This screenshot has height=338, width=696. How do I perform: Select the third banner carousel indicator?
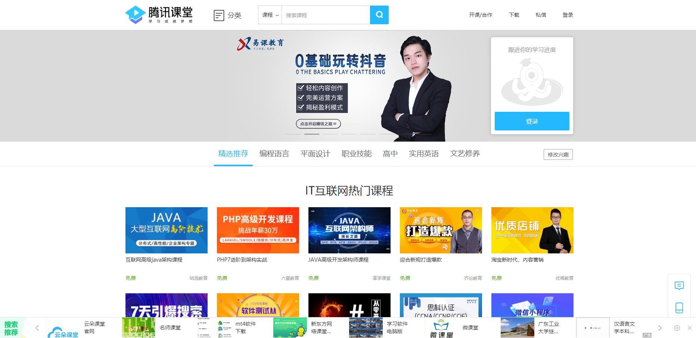pos(330,134)
